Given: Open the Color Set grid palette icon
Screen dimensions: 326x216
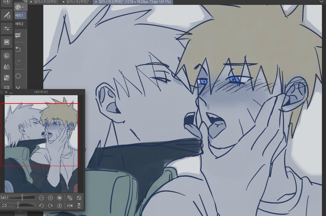Looking at the screenshot, I should [7, 78].
